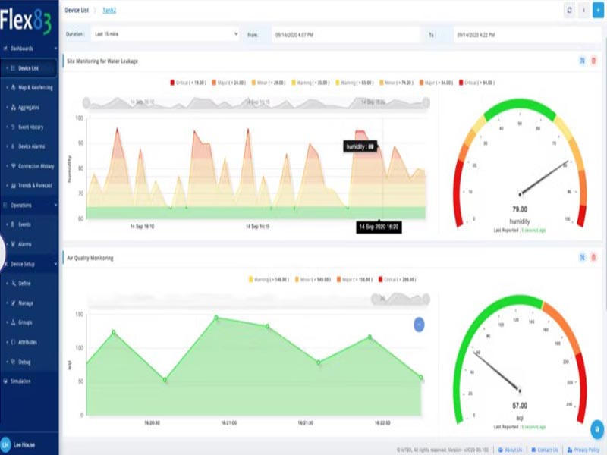Click the blue edit icon on Water Leakage widget
Viewport: 607px width, 455px height.
point(581,61)
